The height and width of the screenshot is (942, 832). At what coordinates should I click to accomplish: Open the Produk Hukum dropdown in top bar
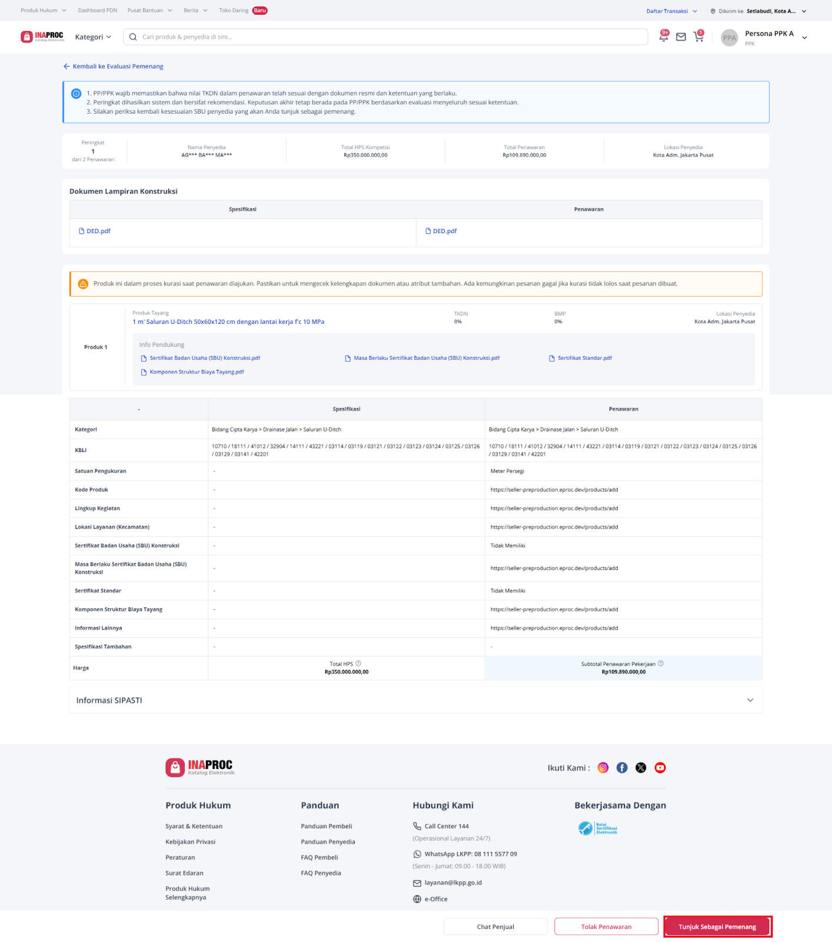44,11
